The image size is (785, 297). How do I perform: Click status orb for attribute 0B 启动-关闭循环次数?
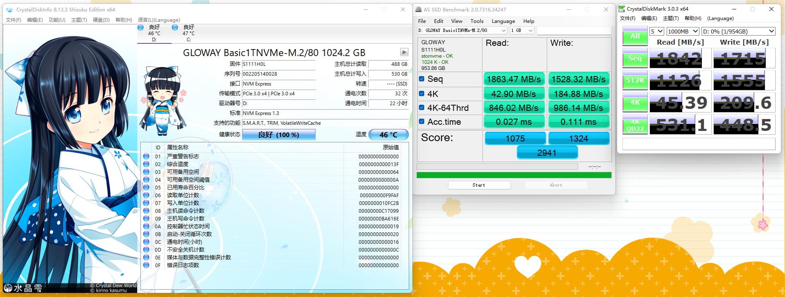146,234
